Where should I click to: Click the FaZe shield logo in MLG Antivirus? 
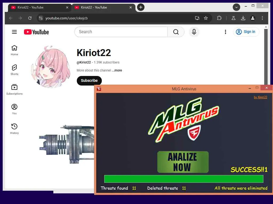pyautogui.click(x=194, y=133)
